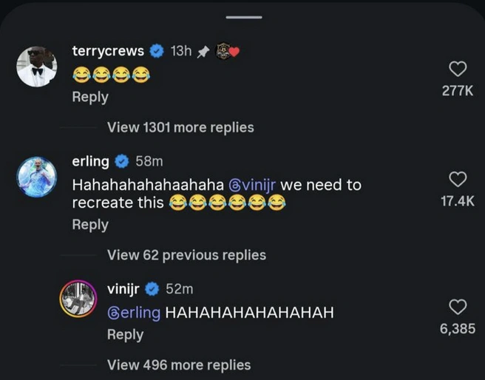This screenshot has width=485, height=380.
Task: Click the blue checkmark next to vinijr
Action: [x=152, y=289]
